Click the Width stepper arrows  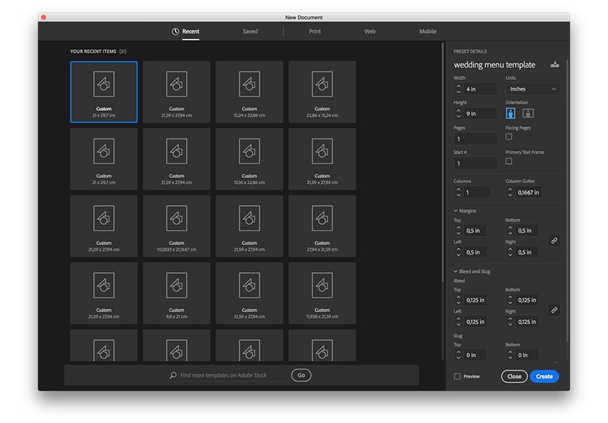tap(459, 89)
